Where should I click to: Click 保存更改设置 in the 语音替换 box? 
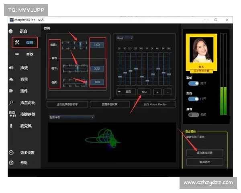pos(204,153)
